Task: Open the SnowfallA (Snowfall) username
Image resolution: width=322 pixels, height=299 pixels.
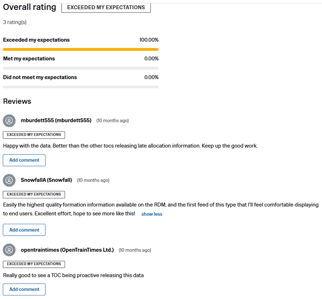Action: click(46, 180)
